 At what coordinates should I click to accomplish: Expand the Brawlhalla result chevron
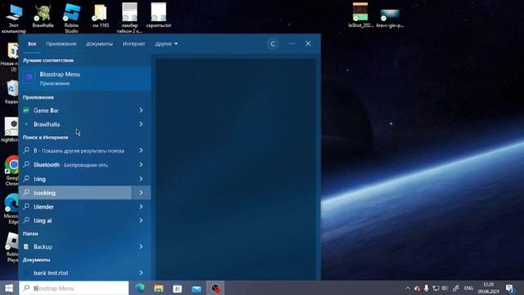click(x=141, y=124)
